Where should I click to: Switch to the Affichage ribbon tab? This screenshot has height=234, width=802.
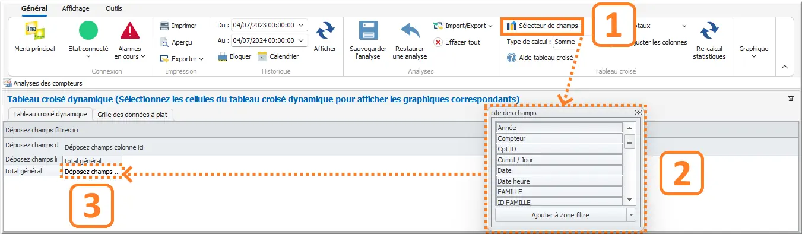coord(76,8)
